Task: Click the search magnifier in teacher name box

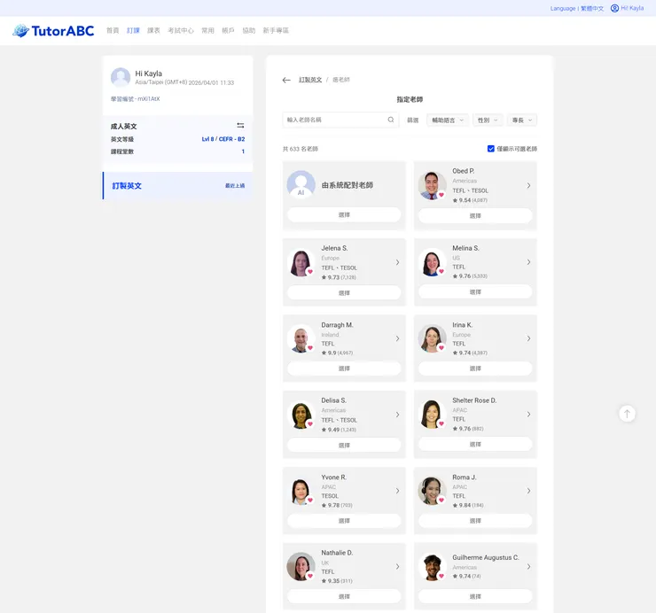Action: point(391,120)
